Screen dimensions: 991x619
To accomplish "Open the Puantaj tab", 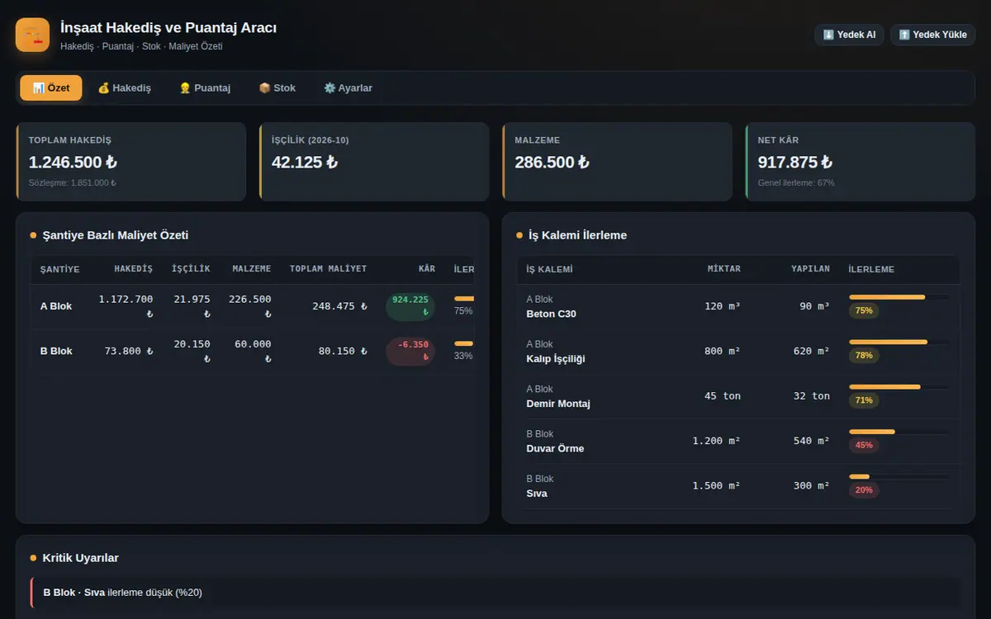I will pyautogui.click(x=205, y=87).
